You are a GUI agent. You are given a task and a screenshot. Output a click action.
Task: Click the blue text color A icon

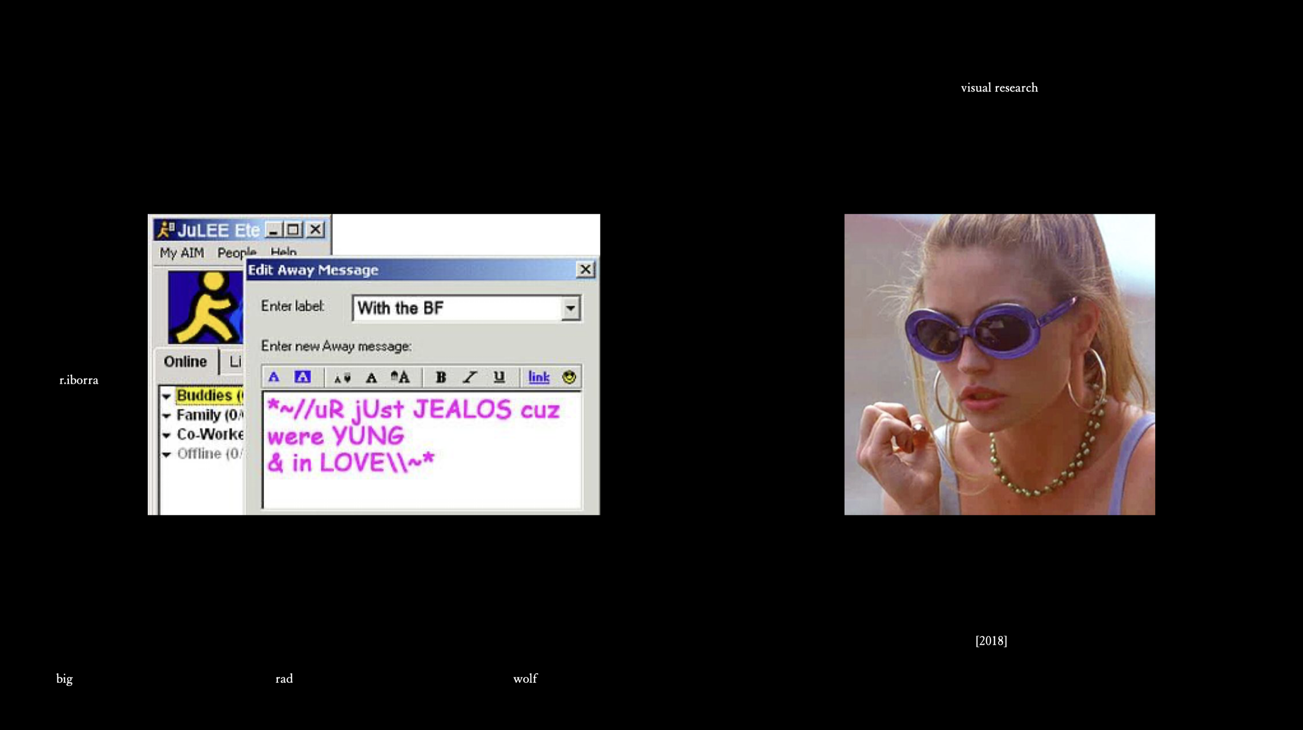coord(274,377)
